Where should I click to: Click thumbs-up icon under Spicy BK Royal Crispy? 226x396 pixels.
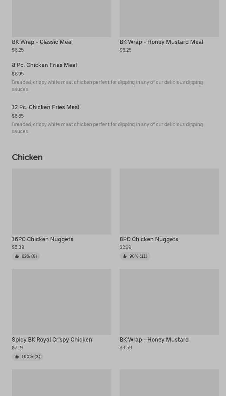click(x=17, y=357)
